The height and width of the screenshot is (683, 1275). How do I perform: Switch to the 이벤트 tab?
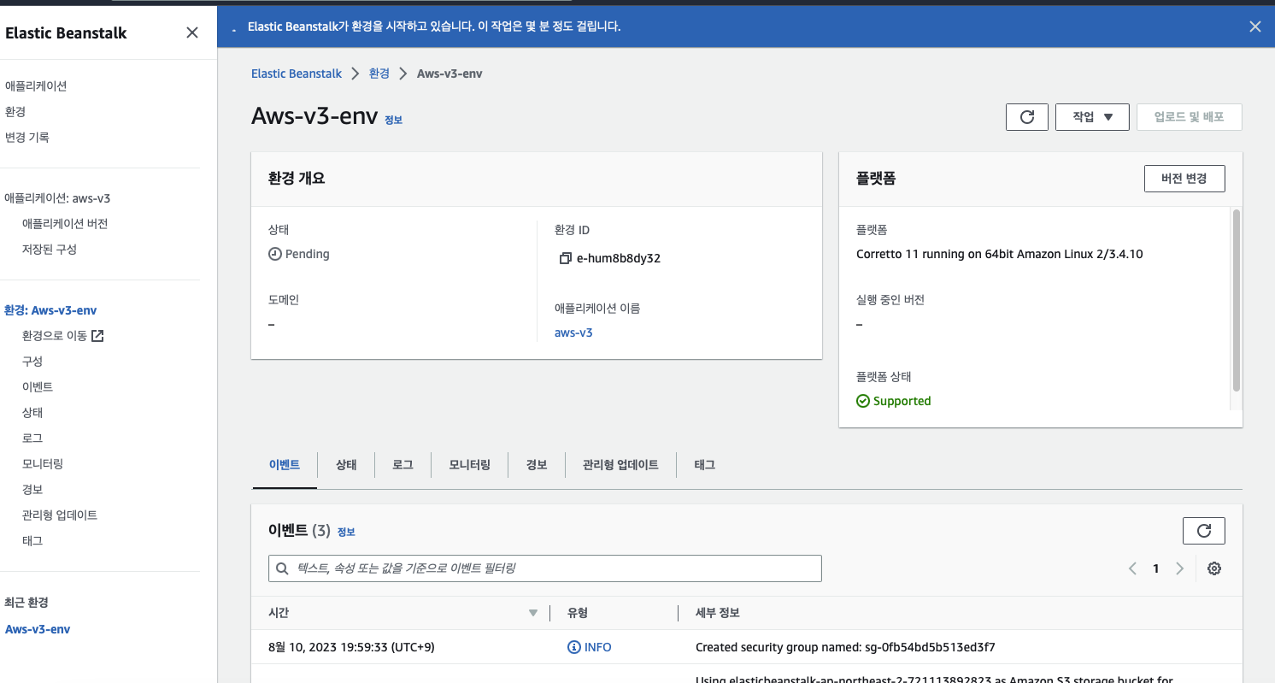pyautogui.click(x=285, y=465)
